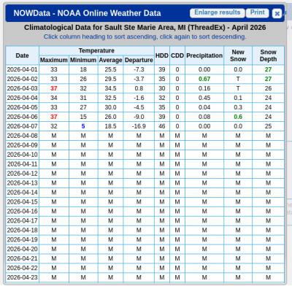Click snow depth value 26
This screenshot has width=292, height=286.
[268, 88]
